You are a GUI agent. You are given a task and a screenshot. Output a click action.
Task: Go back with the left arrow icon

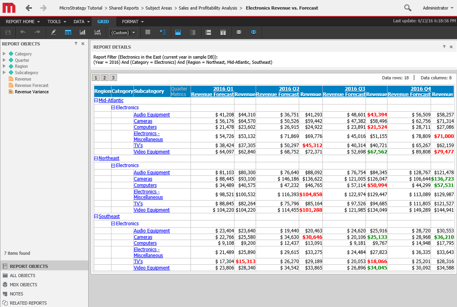(x=29, y=8)
